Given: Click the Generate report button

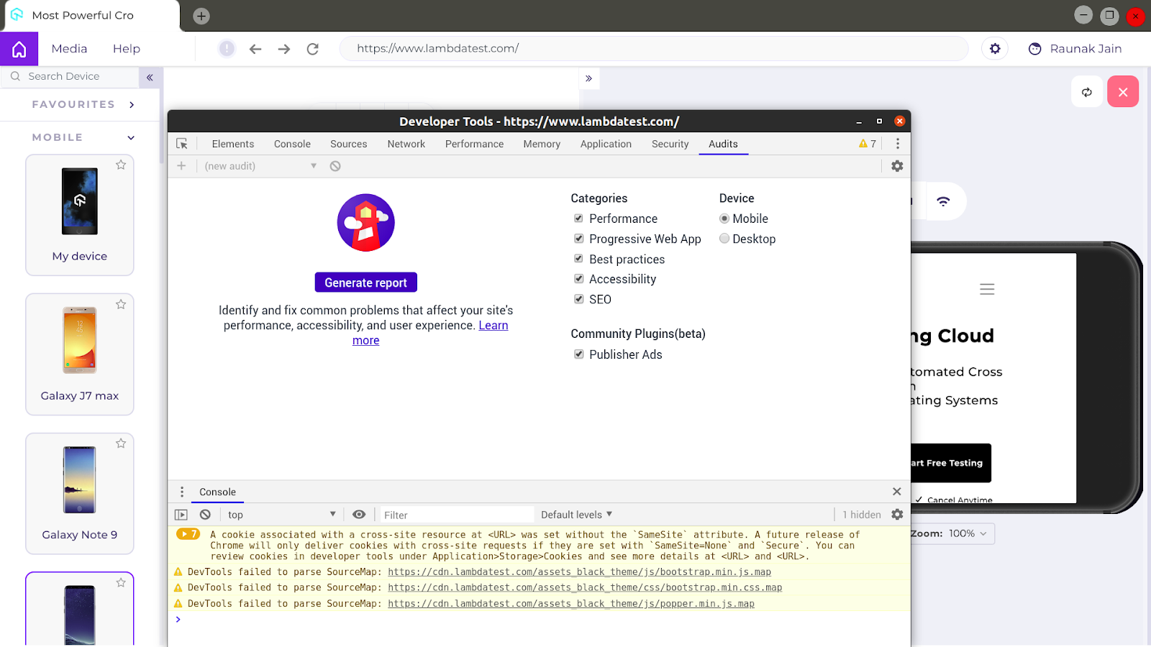Looking at the screenshot, I should pos(366,283).
